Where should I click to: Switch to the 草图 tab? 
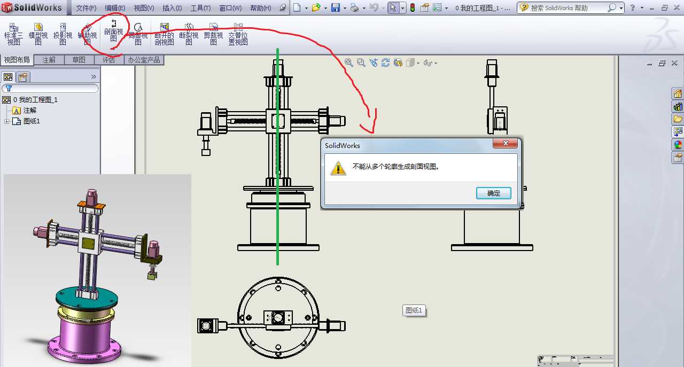click(x=79, y=60)
